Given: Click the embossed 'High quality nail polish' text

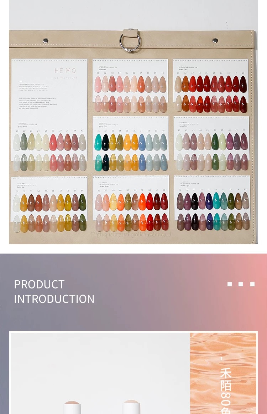Looking at the screenshot, I should 131,235.
